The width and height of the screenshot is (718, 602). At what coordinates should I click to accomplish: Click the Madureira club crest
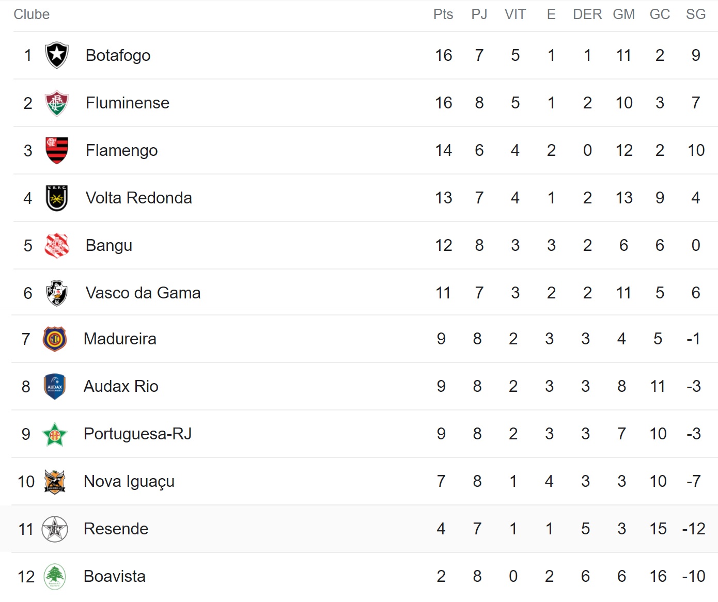tap(55, 339)
